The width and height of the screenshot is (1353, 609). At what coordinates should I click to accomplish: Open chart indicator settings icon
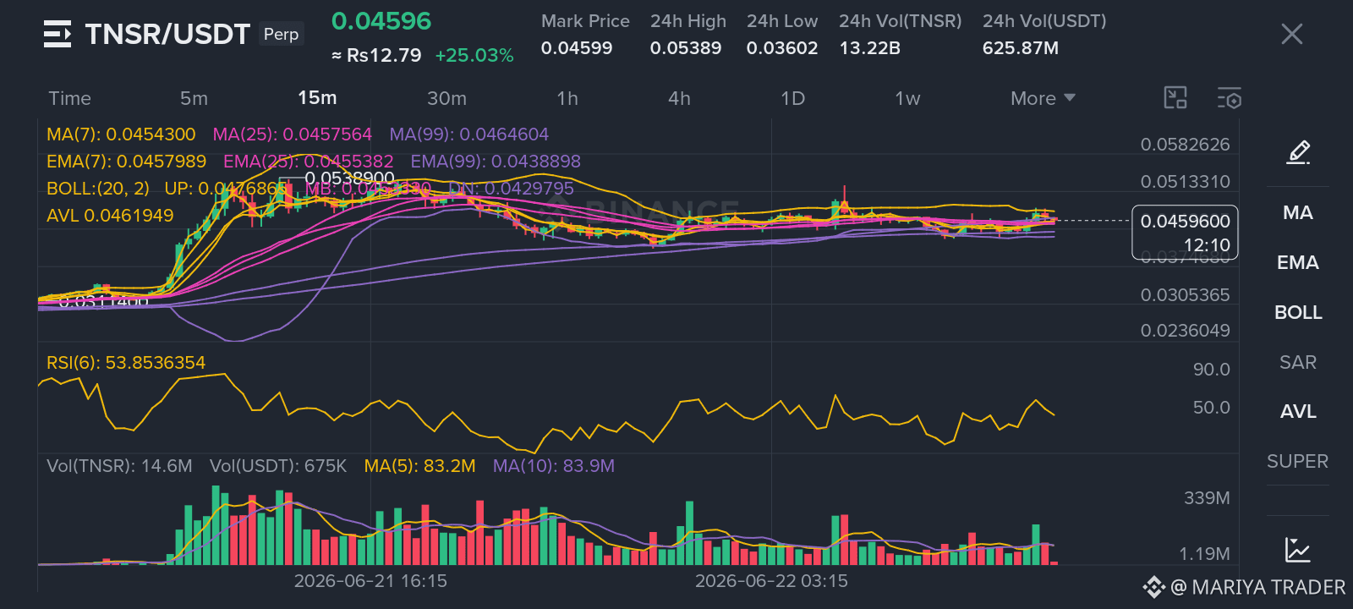point(1230,98)
